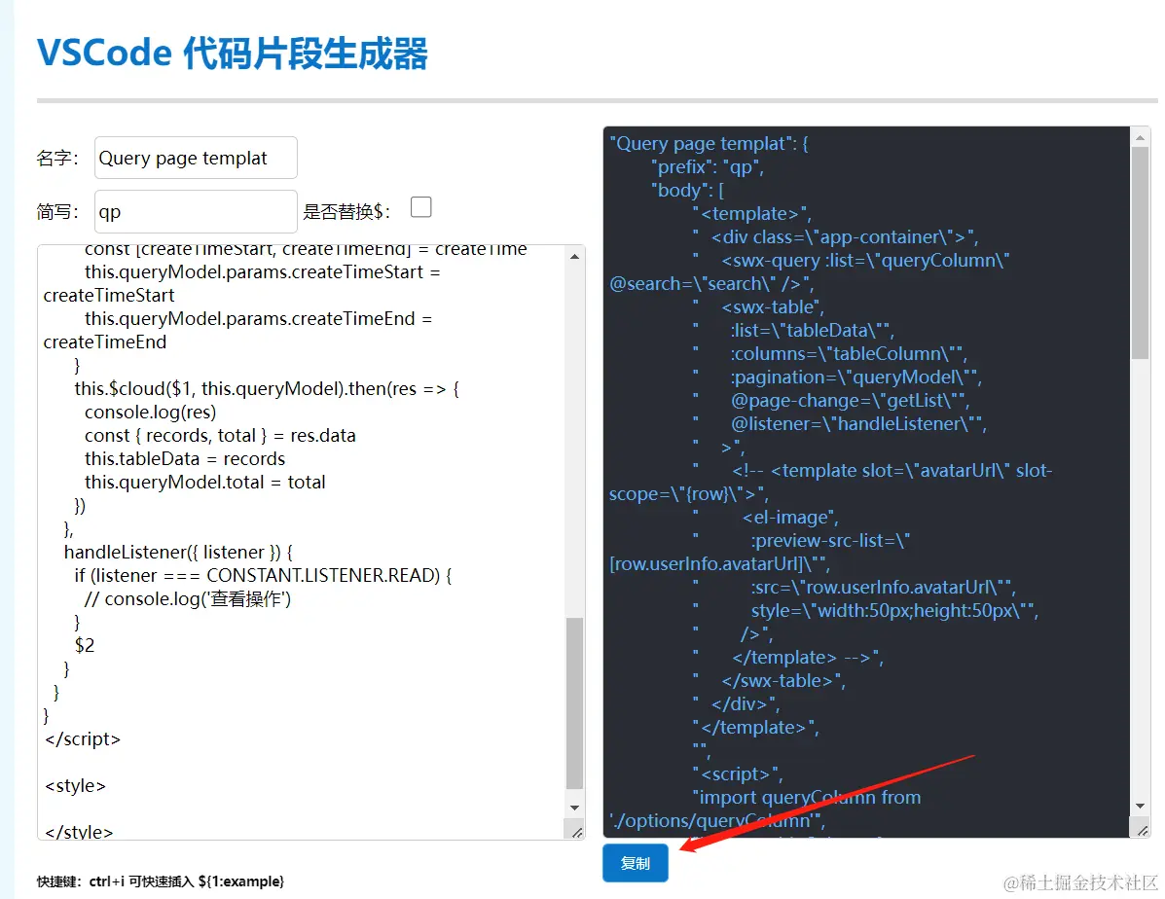The height and width of the screenshot is (899, 1165).
Task: Focus the 简写 prefix input field
Action: click(196, 211)
